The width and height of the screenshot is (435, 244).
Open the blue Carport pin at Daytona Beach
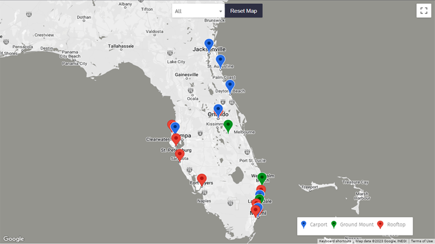(x=230, y=86)
